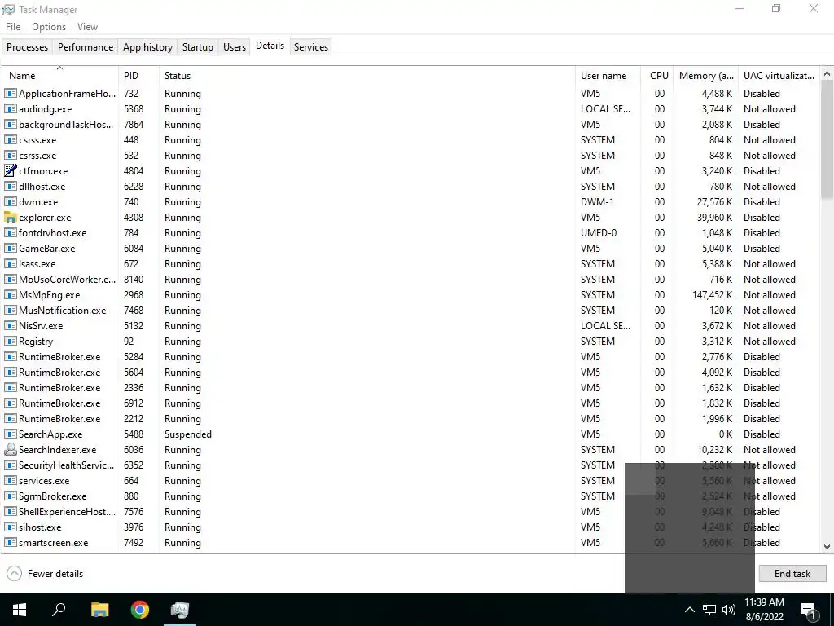Click the icon beside fontdrvhost.exe

click(10, 233)
